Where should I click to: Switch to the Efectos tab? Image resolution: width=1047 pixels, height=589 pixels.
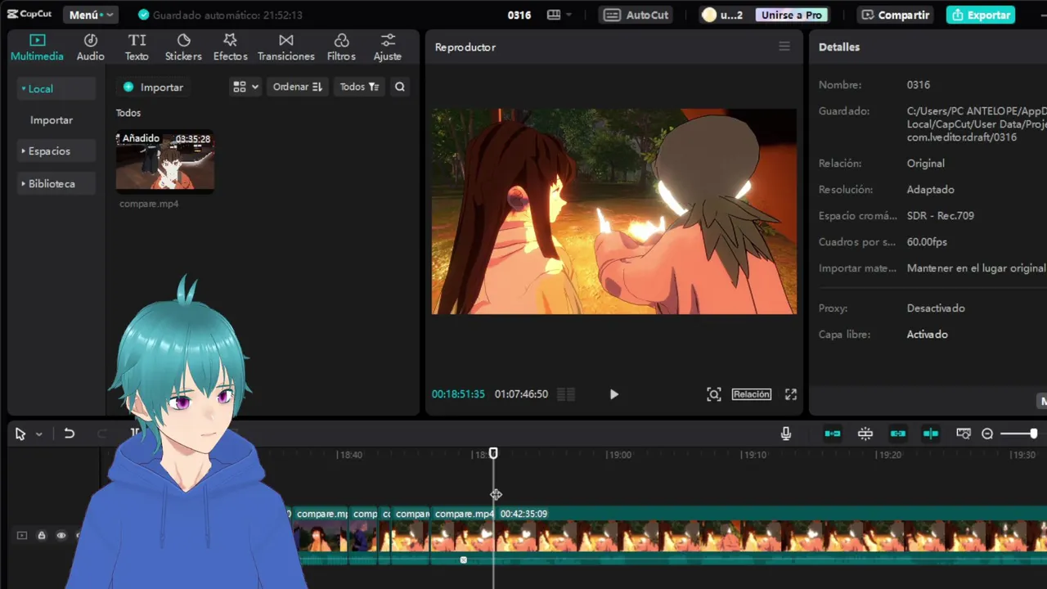pos(230,47)
